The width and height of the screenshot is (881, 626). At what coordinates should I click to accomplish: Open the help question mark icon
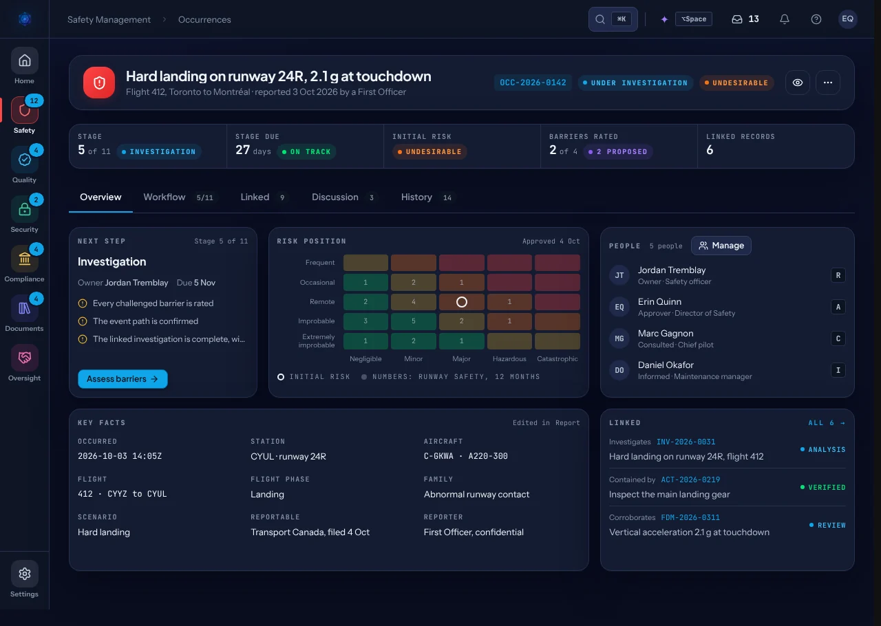pos(816,19)
